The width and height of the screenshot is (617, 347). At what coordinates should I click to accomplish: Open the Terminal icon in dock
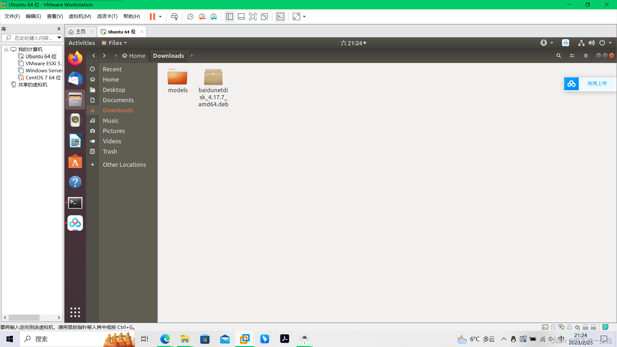[75, 203]
